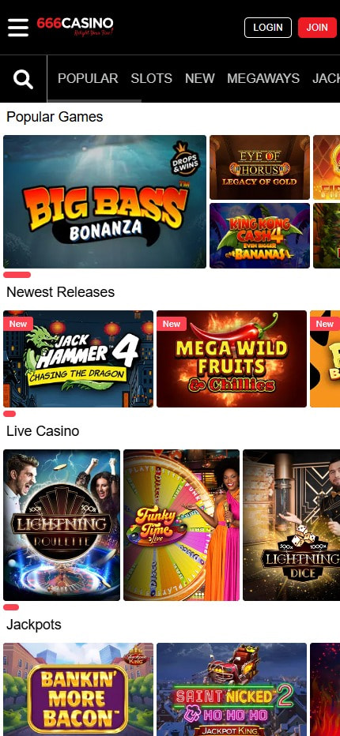Open Mega Wild Fruits & Chillies
Viewport: 340px width, 736px height.
click(x=232, y=359)
